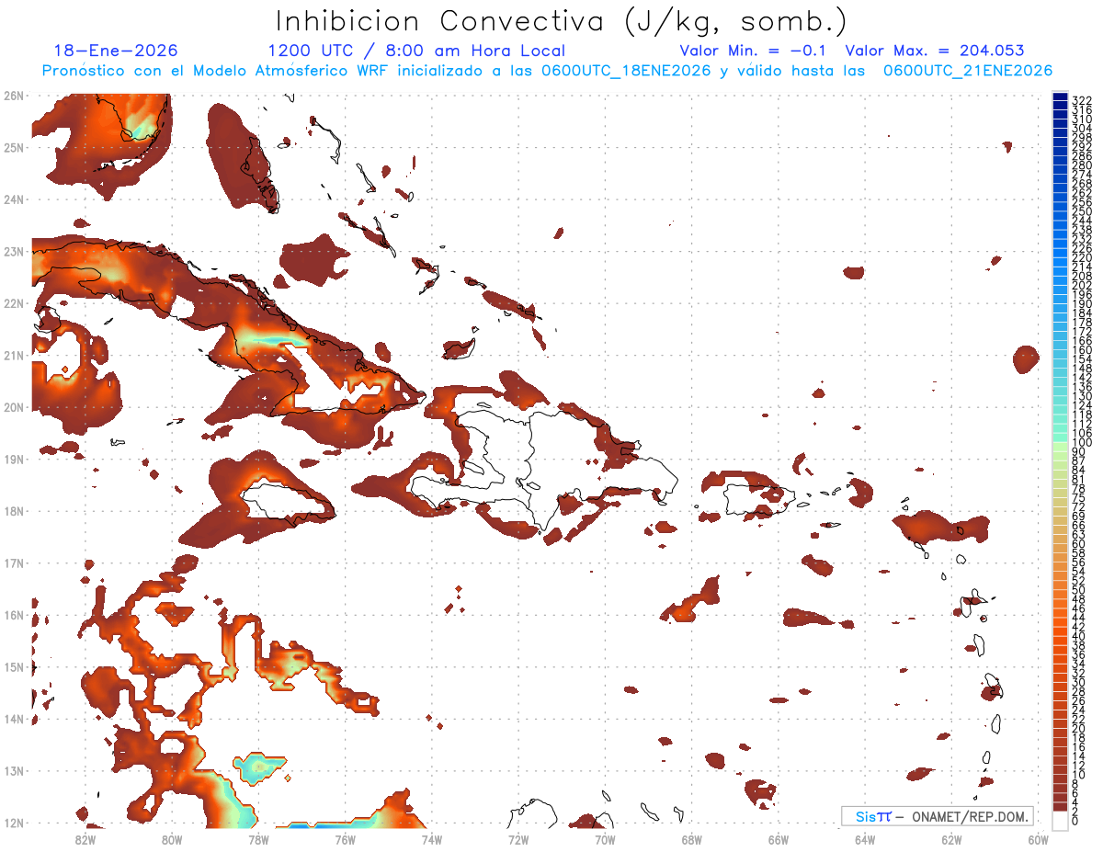Click the 17N latitude label

(14, 562)
